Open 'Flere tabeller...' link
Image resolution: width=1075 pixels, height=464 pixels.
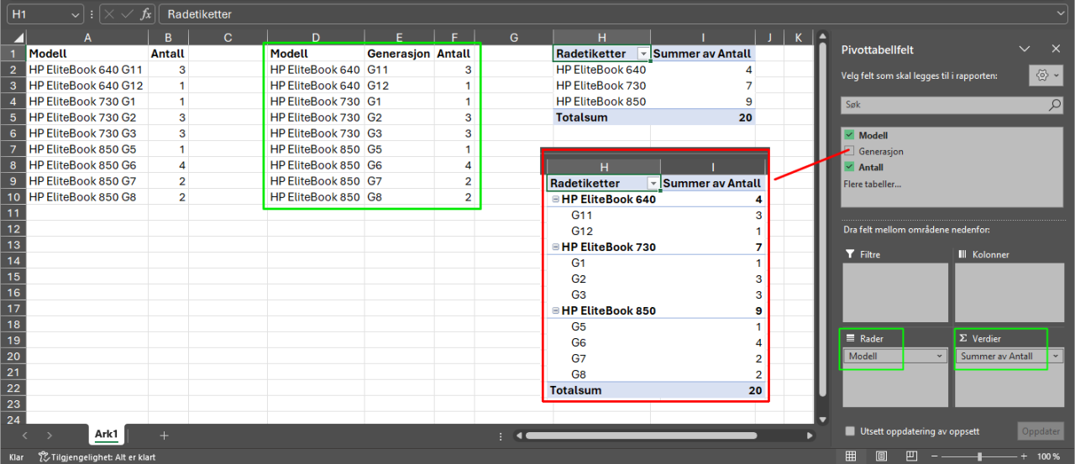[x=873, y=184]
